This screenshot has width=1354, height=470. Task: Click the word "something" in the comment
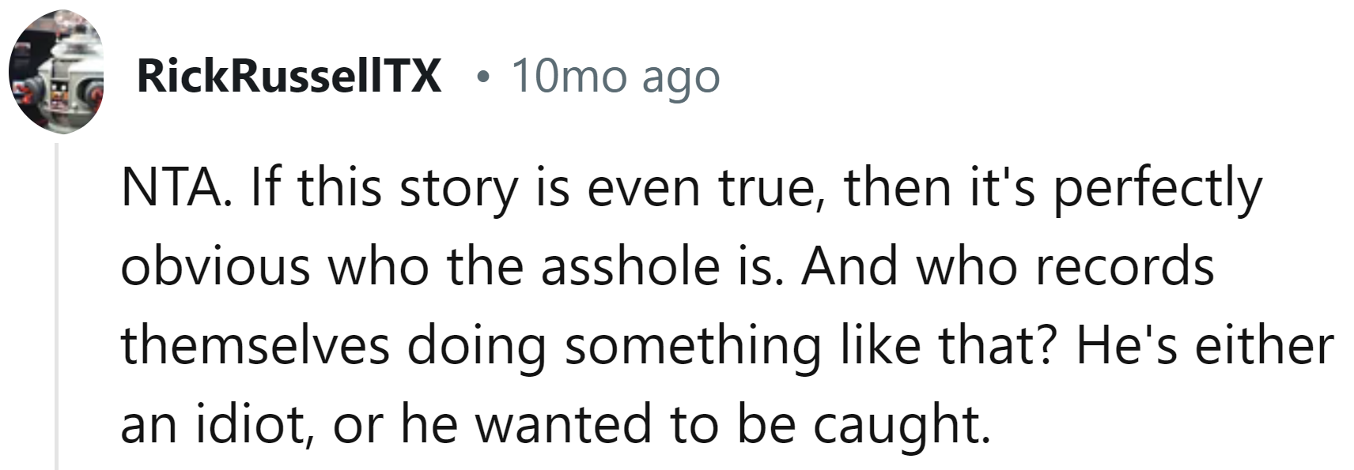click(693, 346)
